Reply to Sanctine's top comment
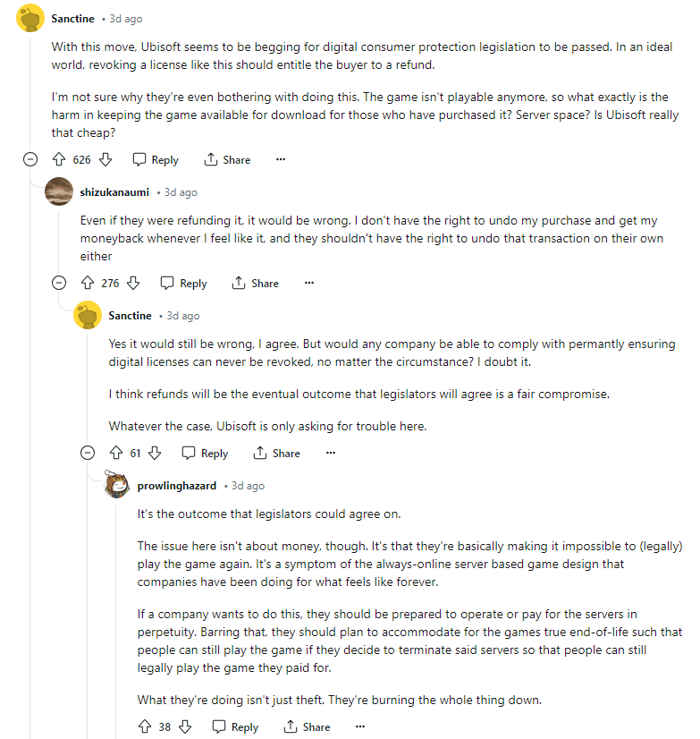Screen dimensions: 700x739 click(x=156, y=160)
